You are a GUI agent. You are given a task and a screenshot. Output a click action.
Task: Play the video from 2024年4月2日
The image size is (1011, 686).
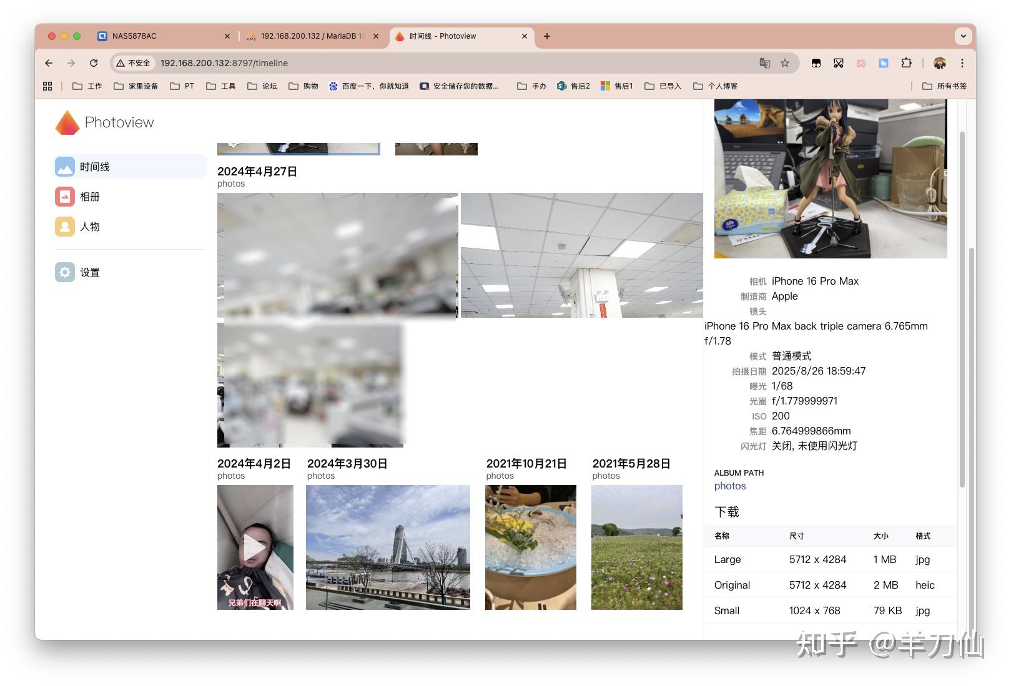coord(255,547)
